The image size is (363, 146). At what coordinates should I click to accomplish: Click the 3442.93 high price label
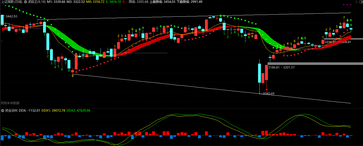pyautogui.click(x=11, y=16)
